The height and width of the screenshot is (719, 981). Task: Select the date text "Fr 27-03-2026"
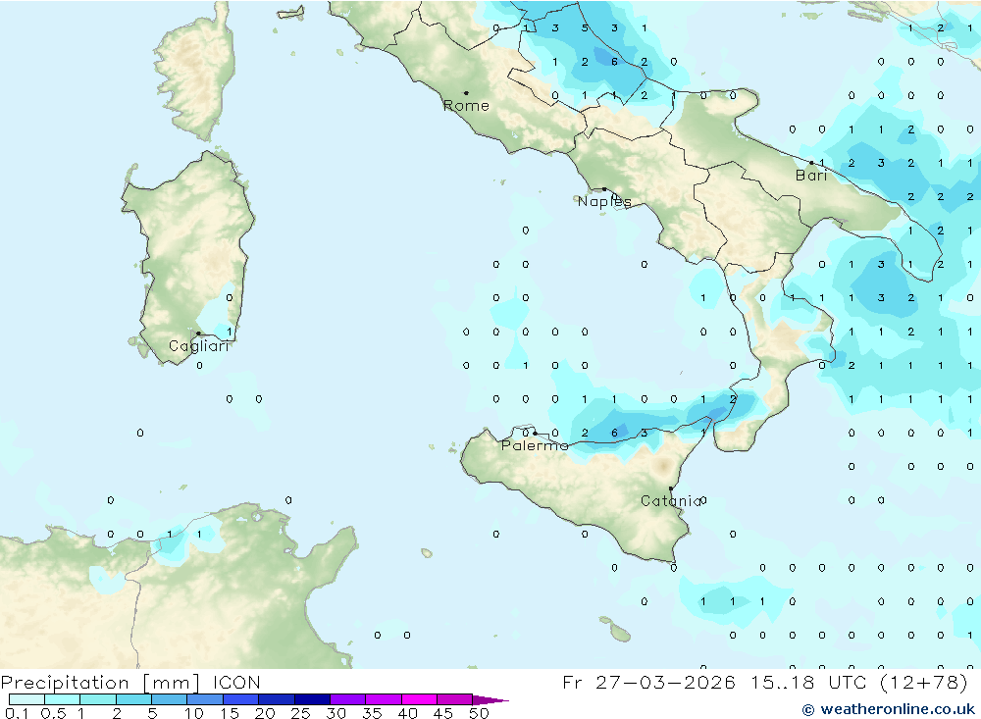click(x=648, y=682)
